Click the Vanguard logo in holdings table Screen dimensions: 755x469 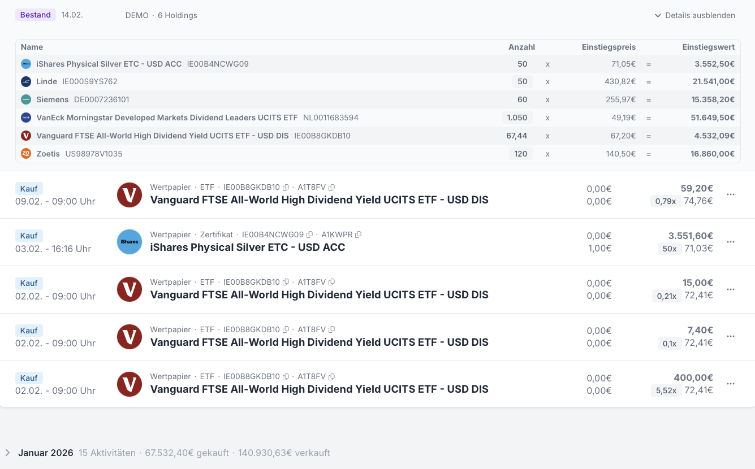(26, 136)
